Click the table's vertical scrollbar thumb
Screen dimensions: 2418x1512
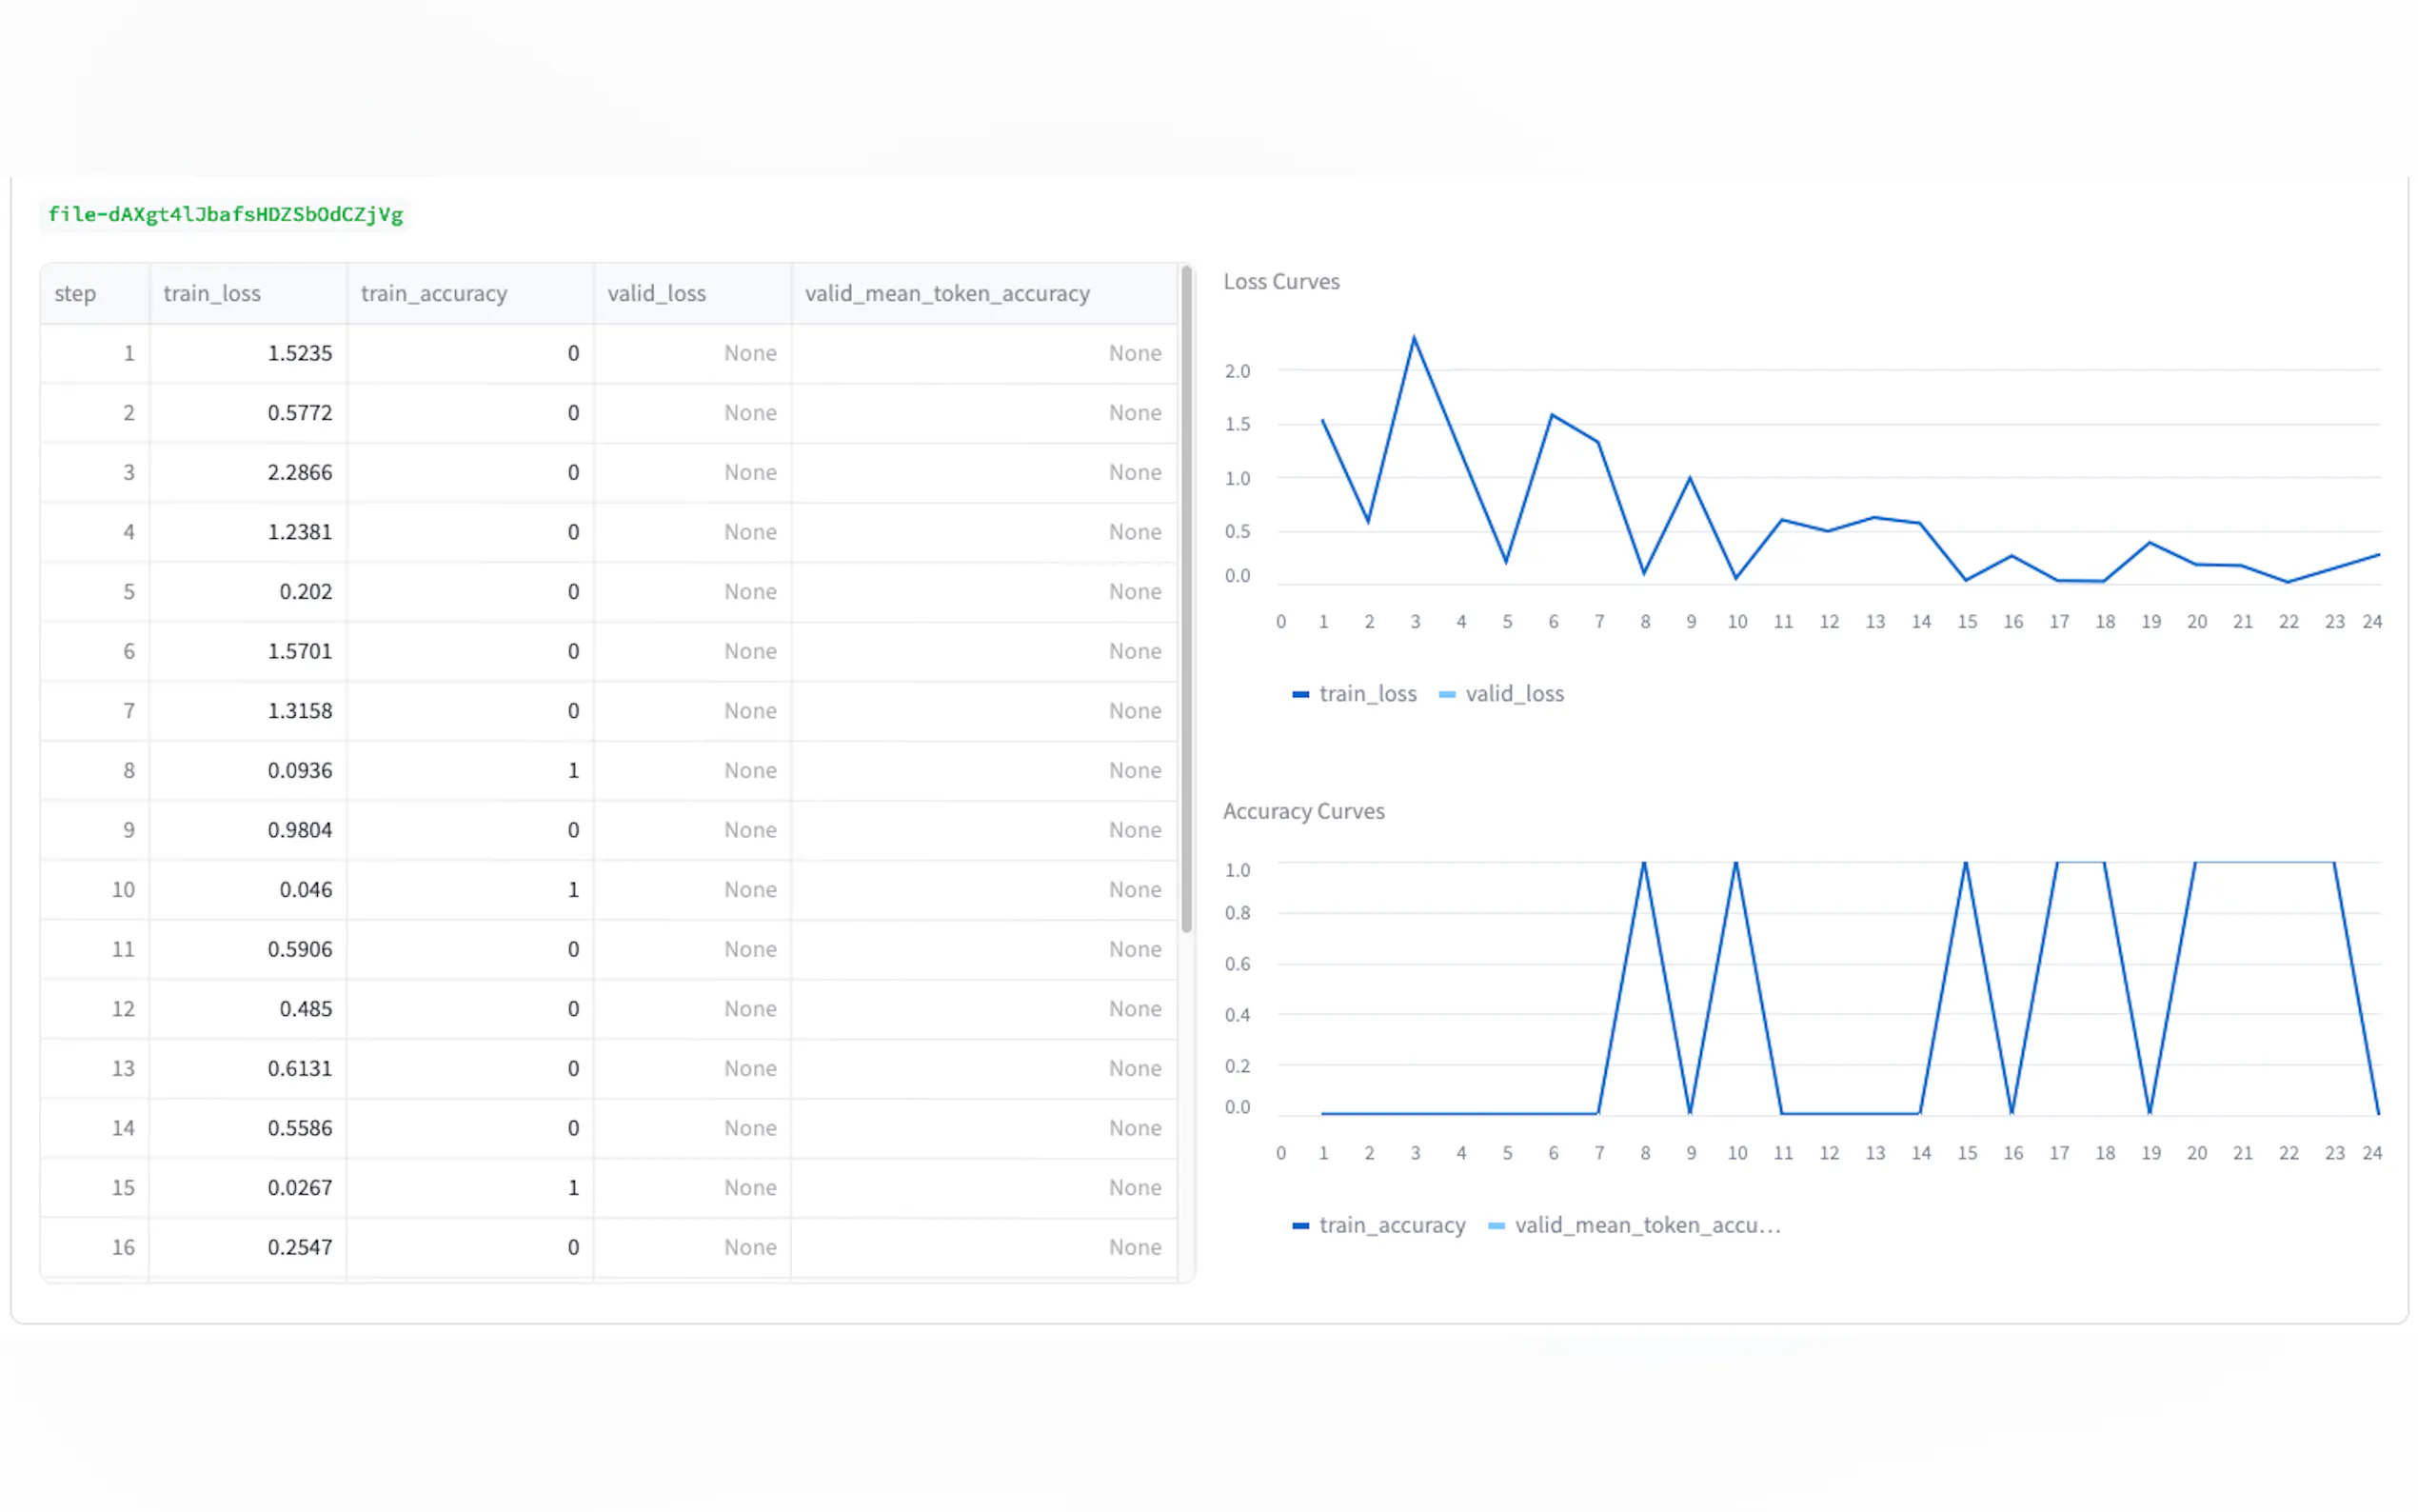click(1185, 600)
